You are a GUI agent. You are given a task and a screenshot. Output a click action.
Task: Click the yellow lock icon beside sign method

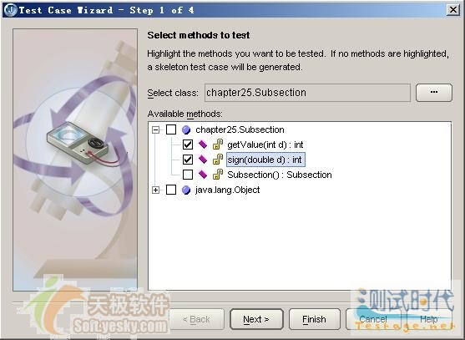point(218,160)
